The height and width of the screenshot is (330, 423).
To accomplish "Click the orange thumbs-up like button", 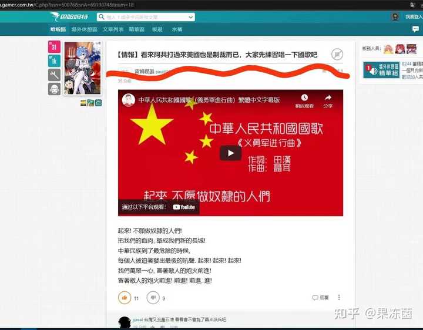I will 125,298.
